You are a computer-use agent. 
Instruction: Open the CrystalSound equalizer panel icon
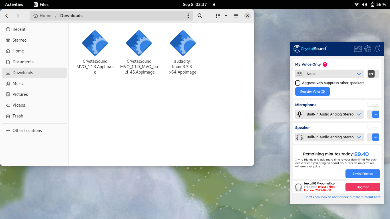pyautogui.click(x=358, y=49)
